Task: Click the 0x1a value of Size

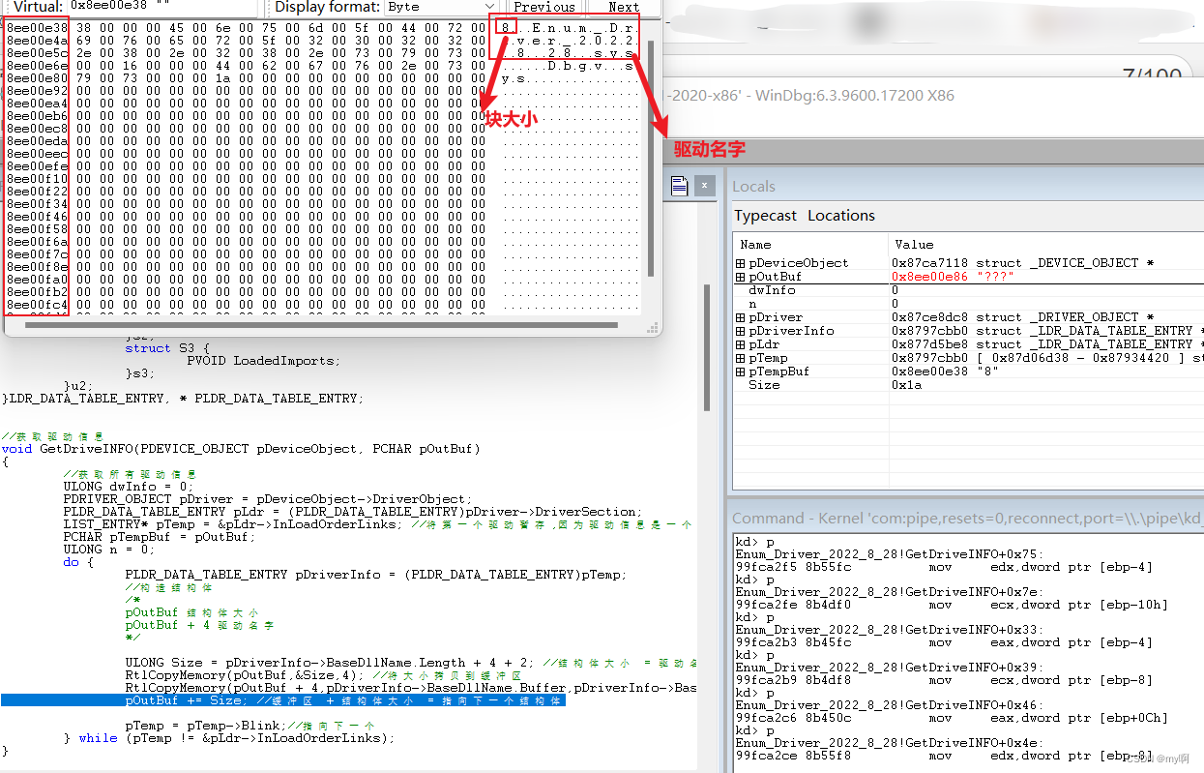Action: (907, 385)
